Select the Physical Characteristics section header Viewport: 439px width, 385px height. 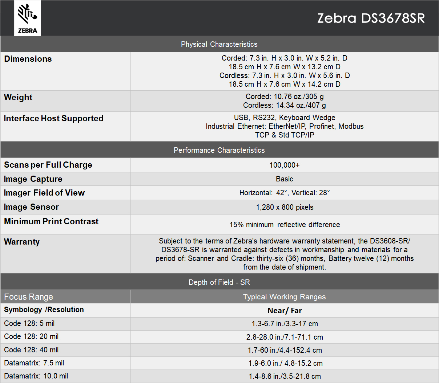[x=219, y=44]
